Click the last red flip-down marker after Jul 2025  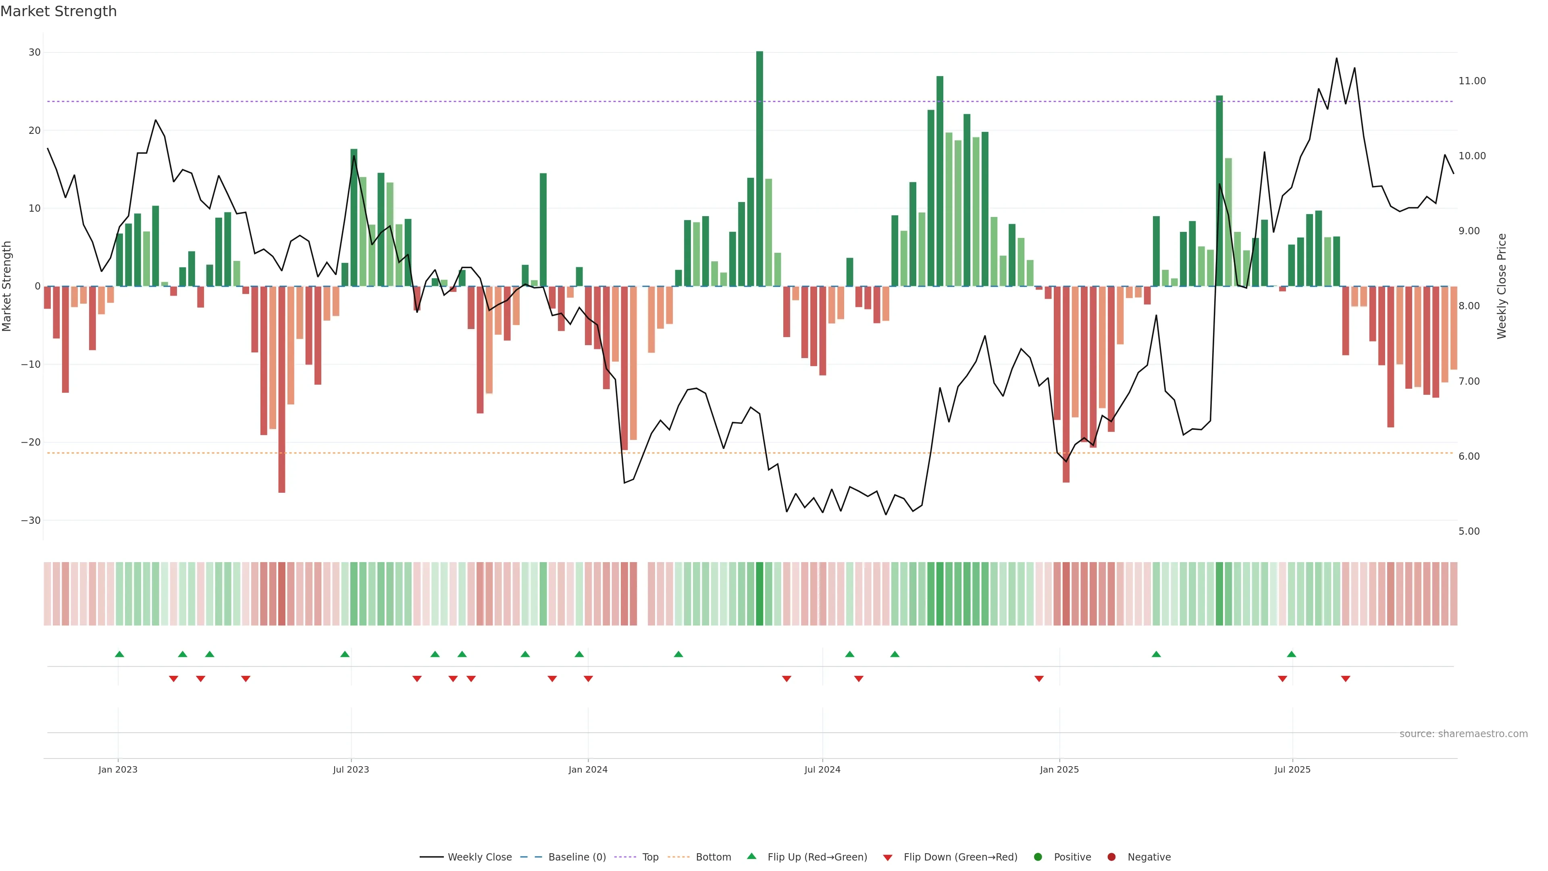pyautogui.click(x=1346, y=679)
